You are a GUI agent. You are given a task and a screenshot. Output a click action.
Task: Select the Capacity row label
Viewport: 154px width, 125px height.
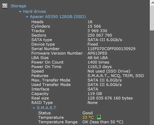40,94
